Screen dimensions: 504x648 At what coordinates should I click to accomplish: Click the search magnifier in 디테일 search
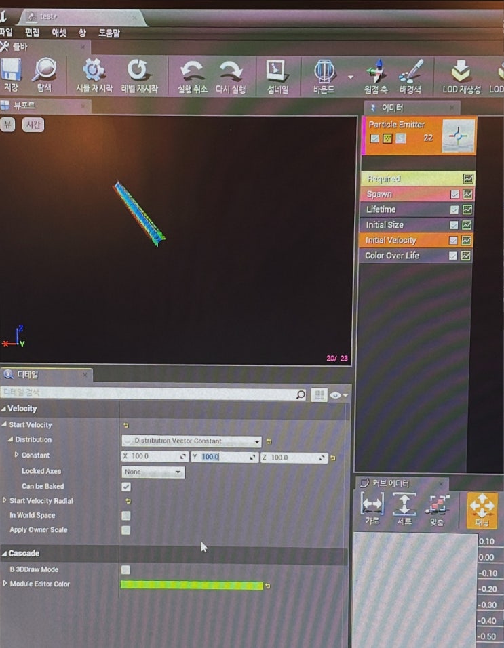pyautogui.click(x=301, y=394)
